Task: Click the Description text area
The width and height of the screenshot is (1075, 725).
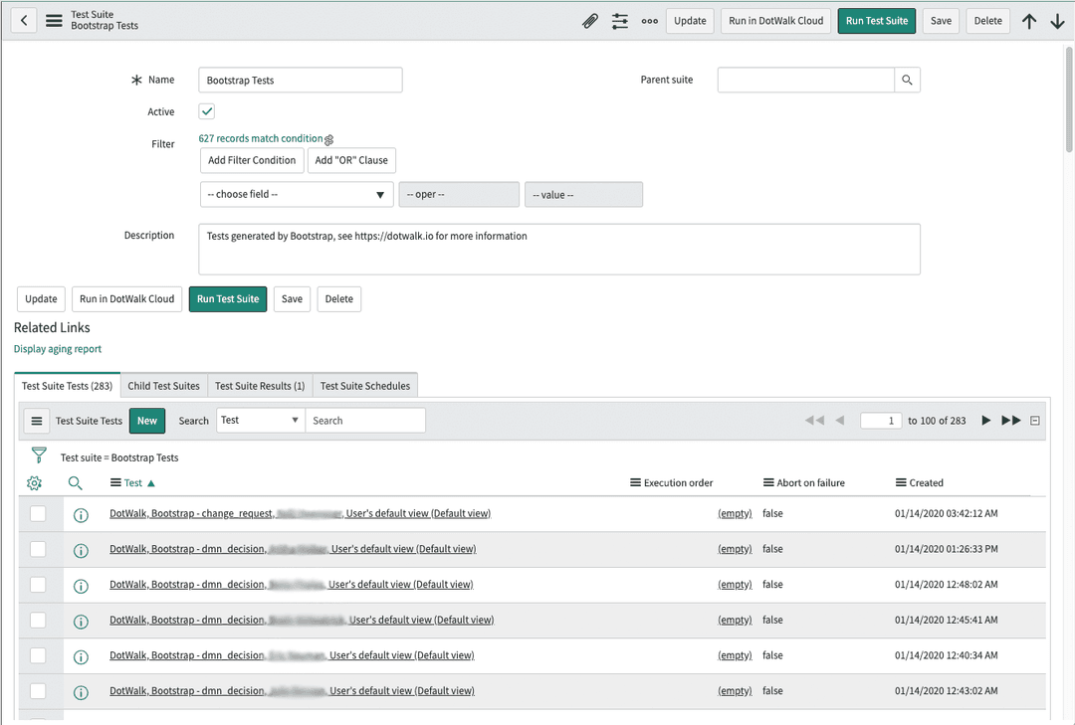Action: coord(559,249)
